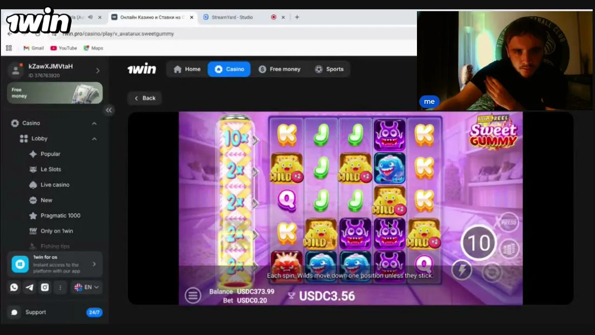Open Support chat
The width and height of the screenshot is (595, 335).
[55, 312]
